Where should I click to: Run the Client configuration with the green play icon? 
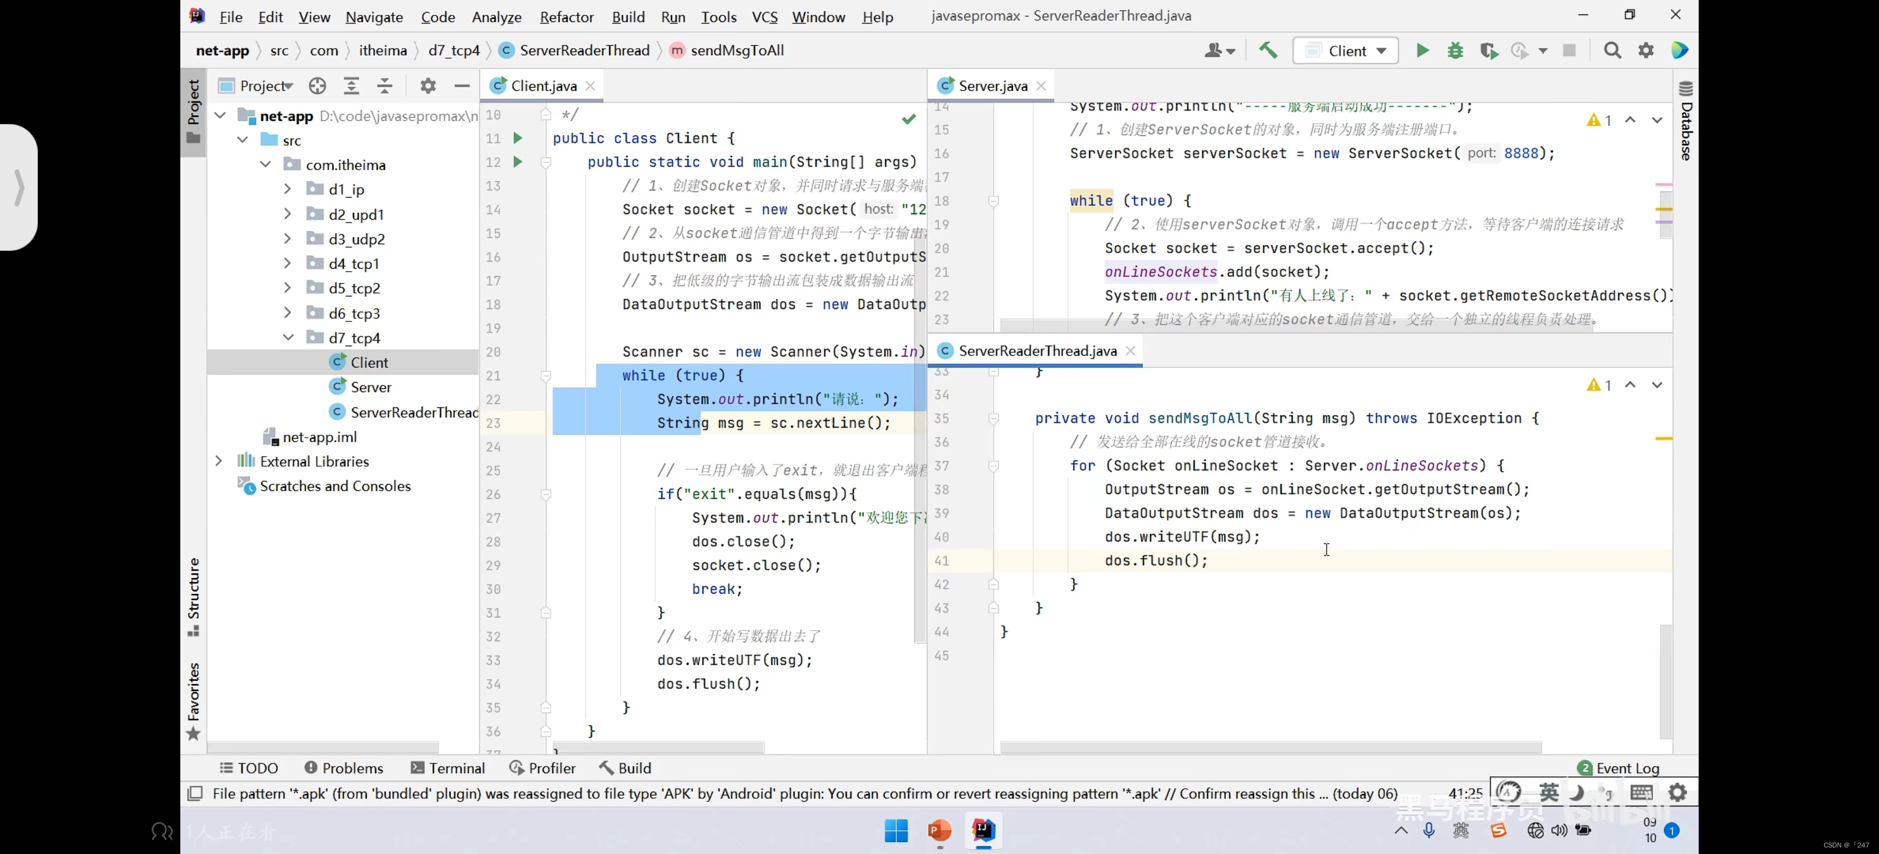tap(1422, 50)
